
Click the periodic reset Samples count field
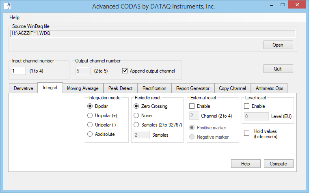[142, 135]
